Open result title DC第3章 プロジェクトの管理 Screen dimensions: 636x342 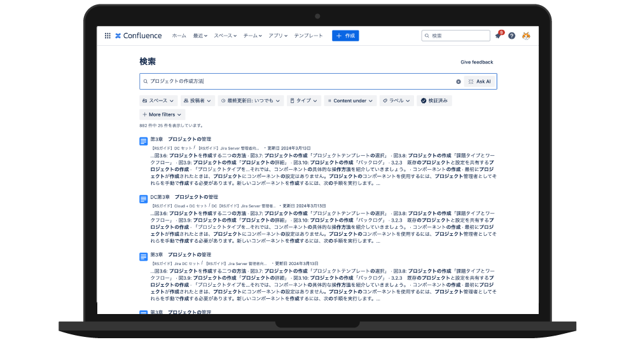[184, 197]
